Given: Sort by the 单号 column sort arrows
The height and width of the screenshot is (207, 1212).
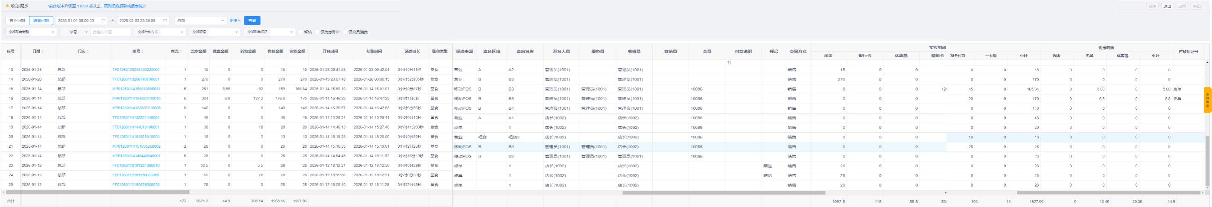Looking at the screenshot, I should 143,51.
